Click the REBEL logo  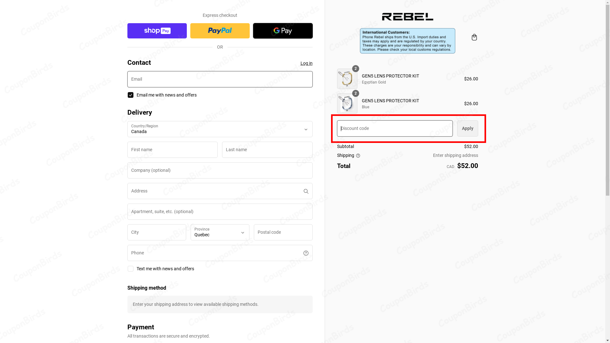point(408,17)
